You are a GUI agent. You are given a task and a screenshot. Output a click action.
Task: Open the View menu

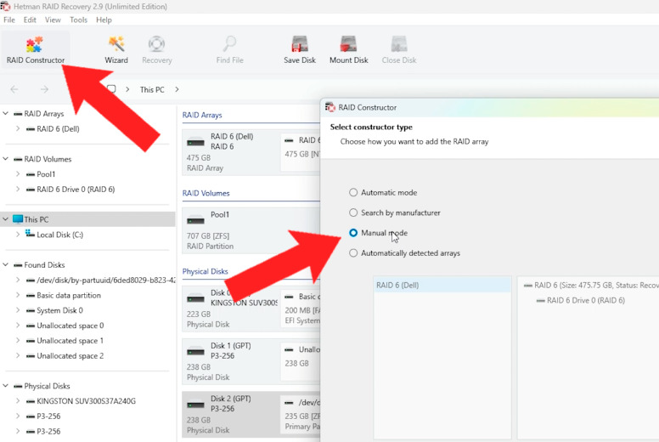(x=53, y=20)
